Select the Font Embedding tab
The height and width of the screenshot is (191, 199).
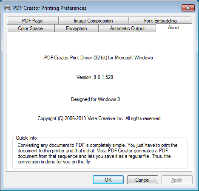160,21
